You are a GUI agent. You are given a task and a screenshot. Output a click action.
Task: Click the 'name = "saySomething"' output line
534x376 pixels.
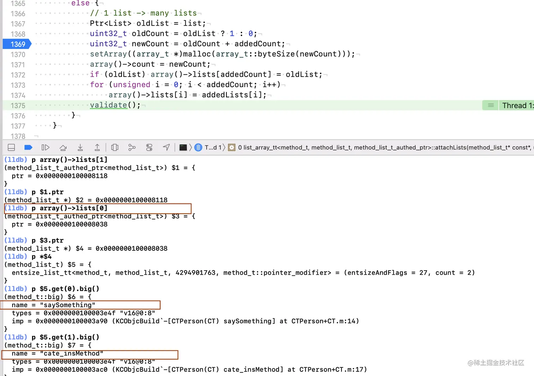pos(53,305)
